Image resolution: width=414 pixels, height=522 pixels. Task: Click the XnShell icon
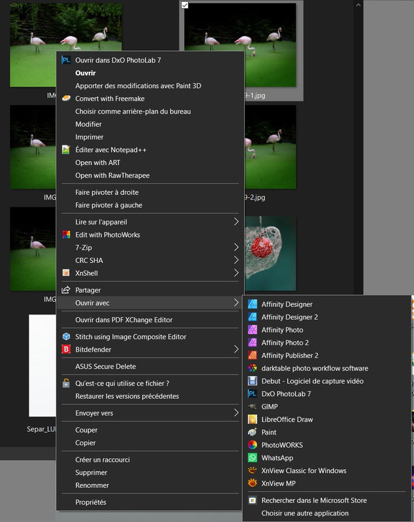(x=67, y=273)
